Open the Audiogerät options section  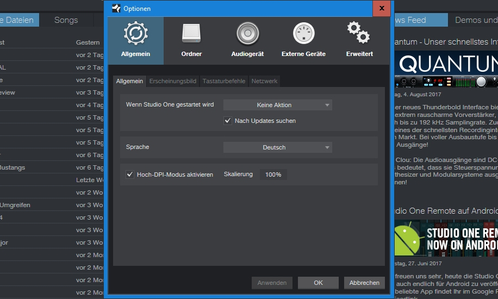[x=247, y=40]
